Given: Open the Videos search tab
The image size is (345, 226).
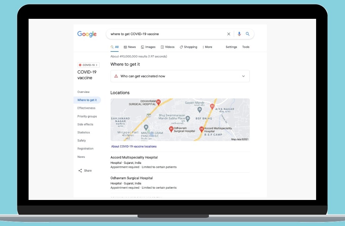Looking at the screenshot, I should [x=168, y=47].
